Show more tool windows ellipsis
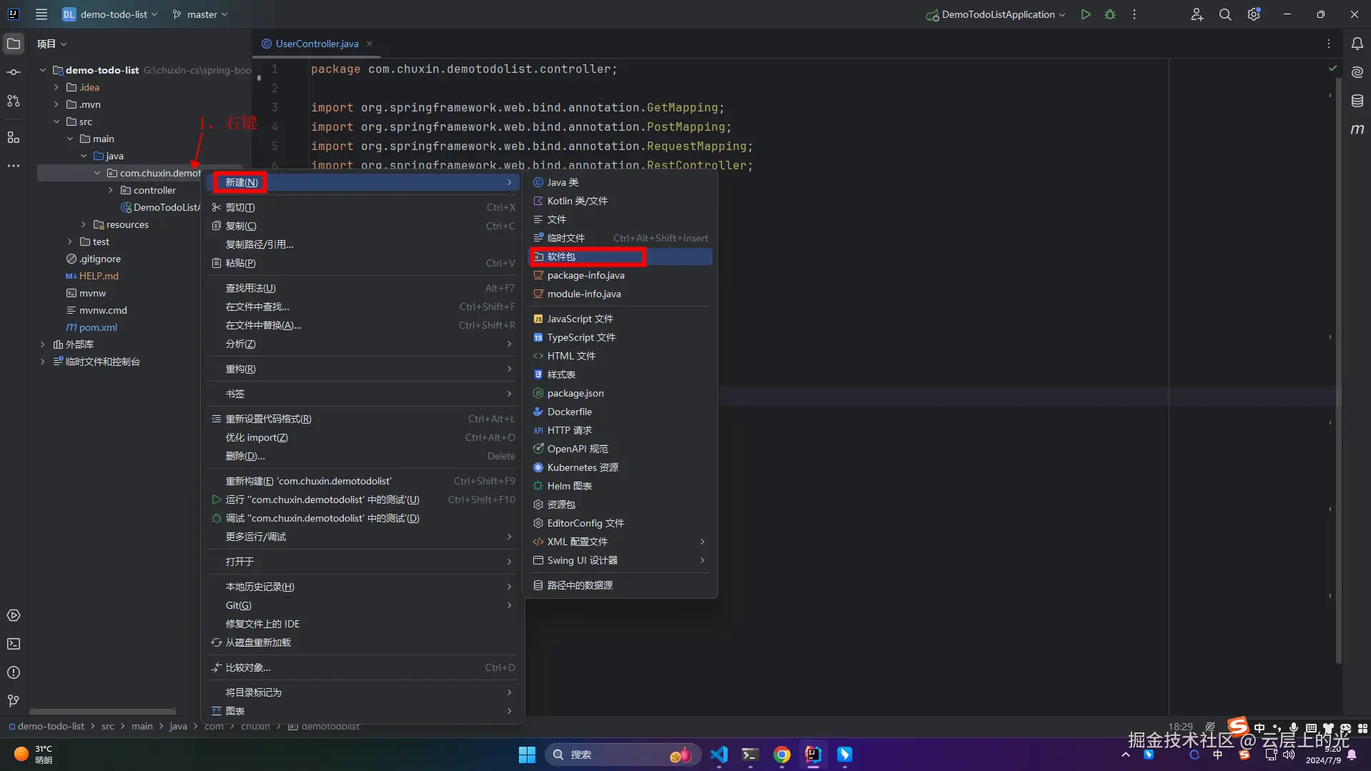The height and width of the screenshot is (771, 1371). pyautogui.click(x=14, y=166)
